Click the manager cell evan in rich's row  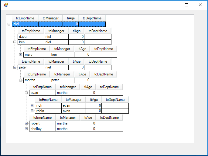(73, 105)
